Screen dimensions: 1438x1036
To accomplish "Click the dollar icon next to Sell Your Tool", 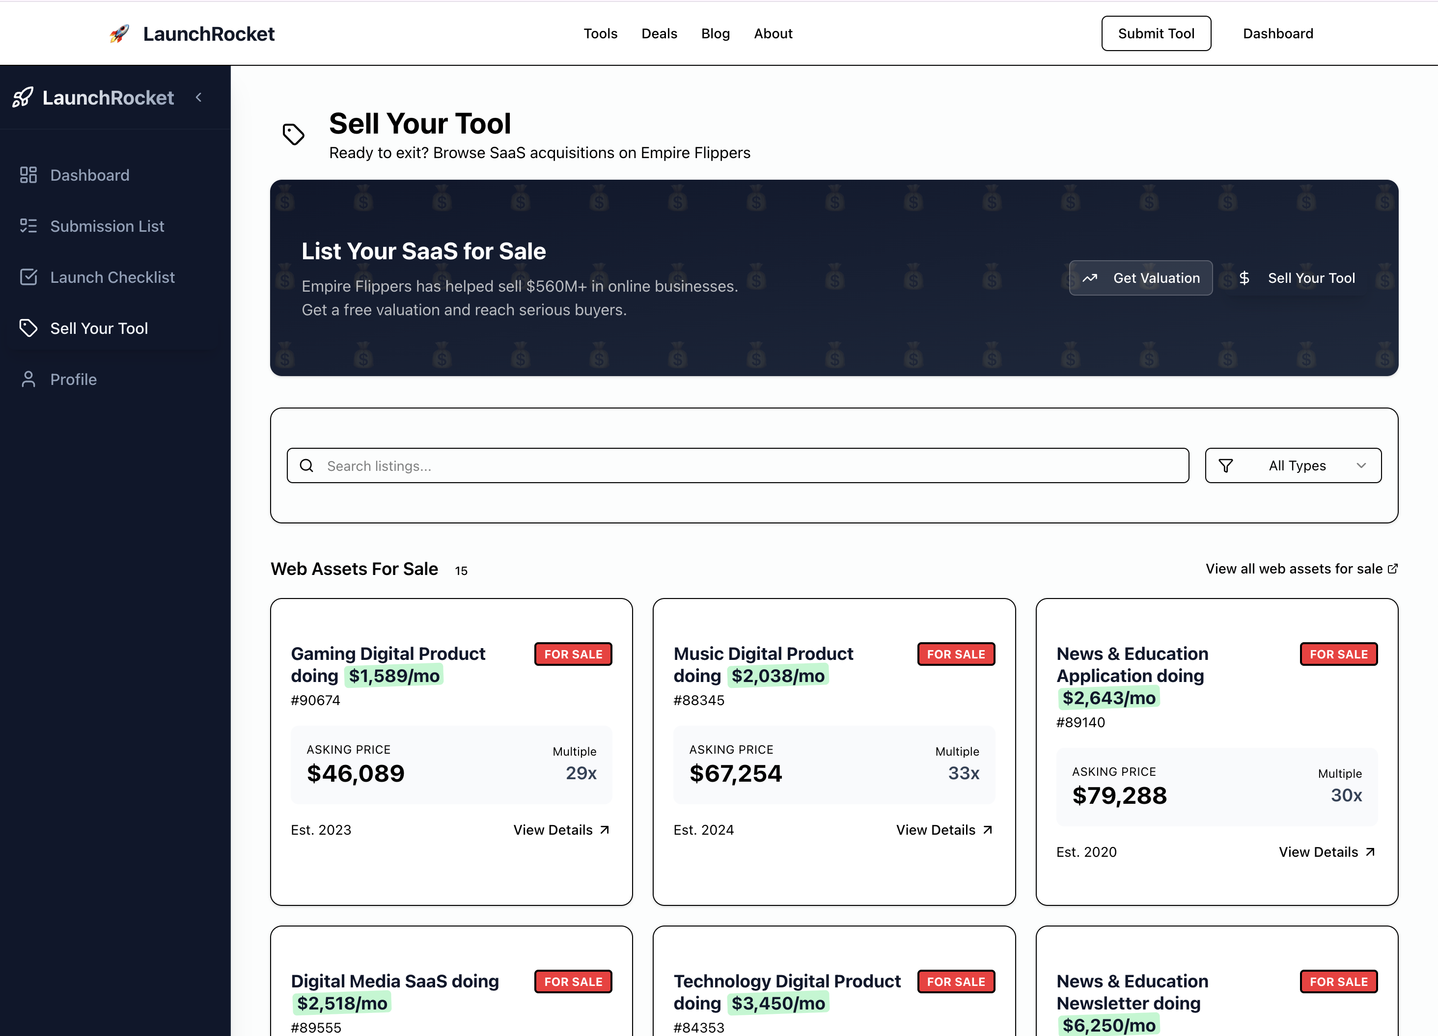I will (x=1244, y=278).
